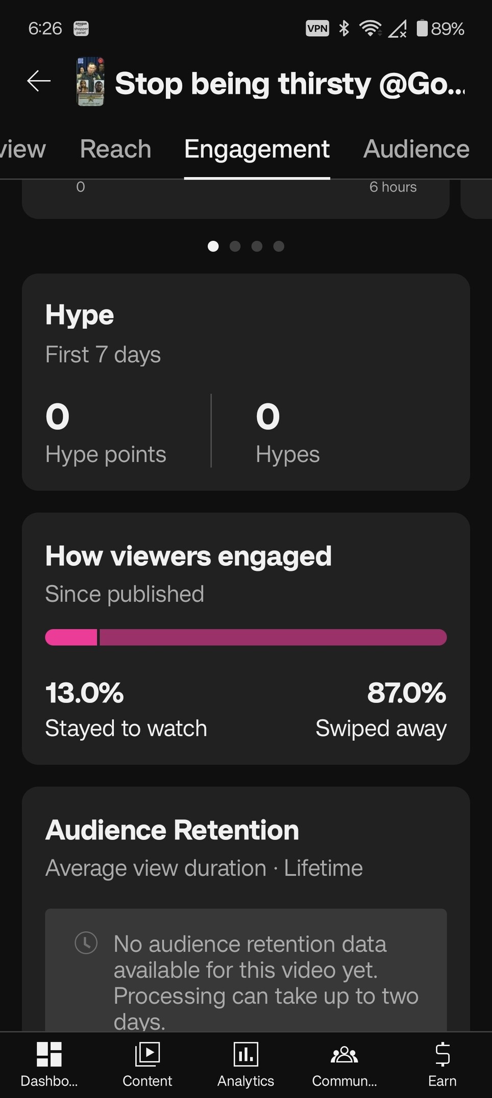Image resolution: width=492 pixels, height=1098 pixels.
Task: Tap the Hype points value
Action: [58, 416]
